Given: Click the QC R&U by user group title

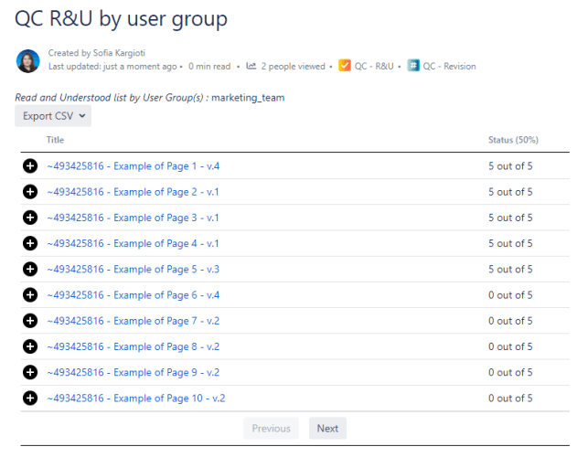Looking at the screenshot, I should (121, 18).
